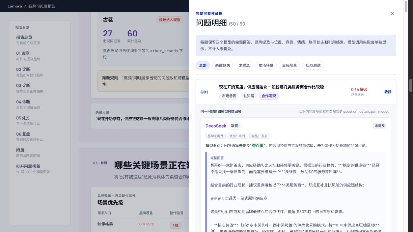This screenshot has height=232, width=413.
Task: Click the 0% (0/12) coverage value
Action: 147,224
